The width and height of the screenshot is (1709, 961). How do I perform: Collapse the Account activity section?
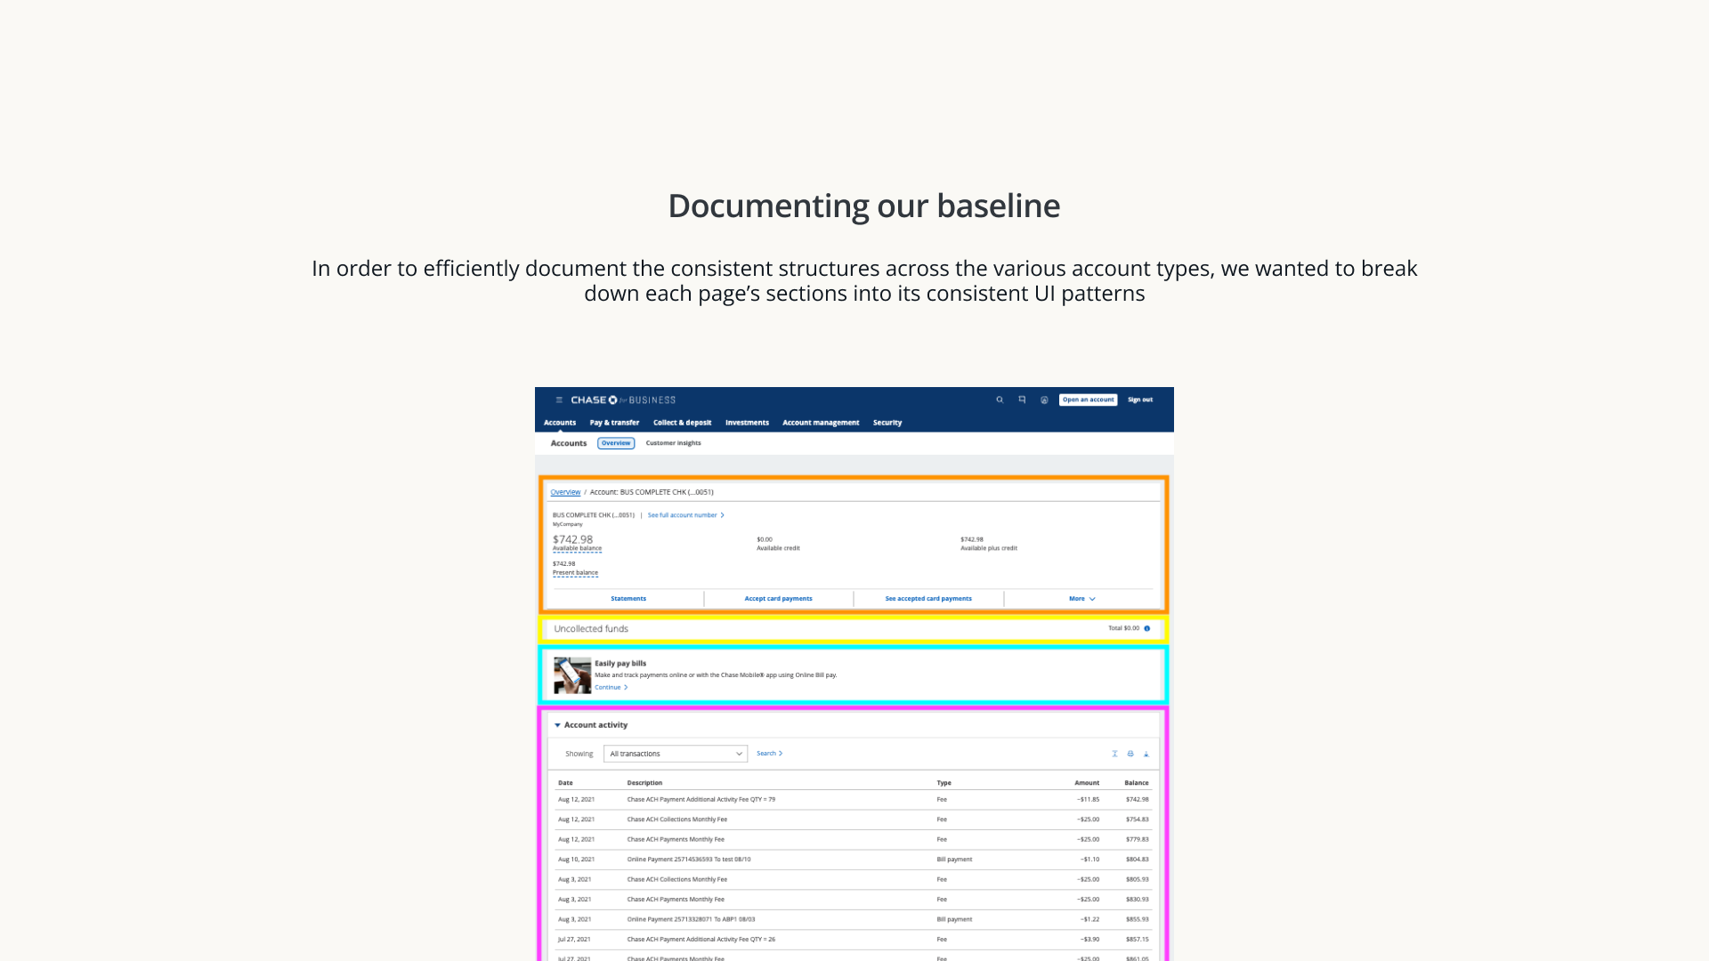(558, 725)
